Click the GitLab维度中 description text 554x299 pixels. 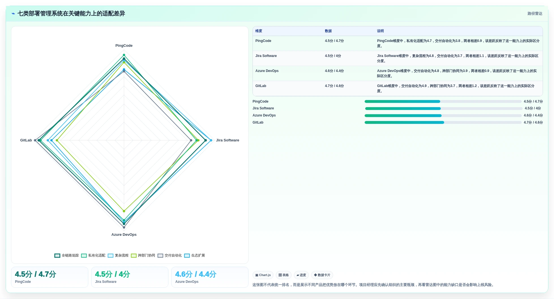[455, 88]
